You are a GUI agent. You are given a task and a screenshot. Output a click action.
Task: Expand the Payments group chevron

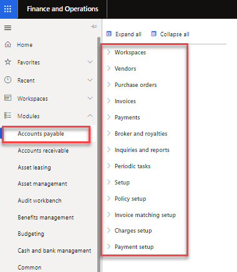(x=109, y=117)
